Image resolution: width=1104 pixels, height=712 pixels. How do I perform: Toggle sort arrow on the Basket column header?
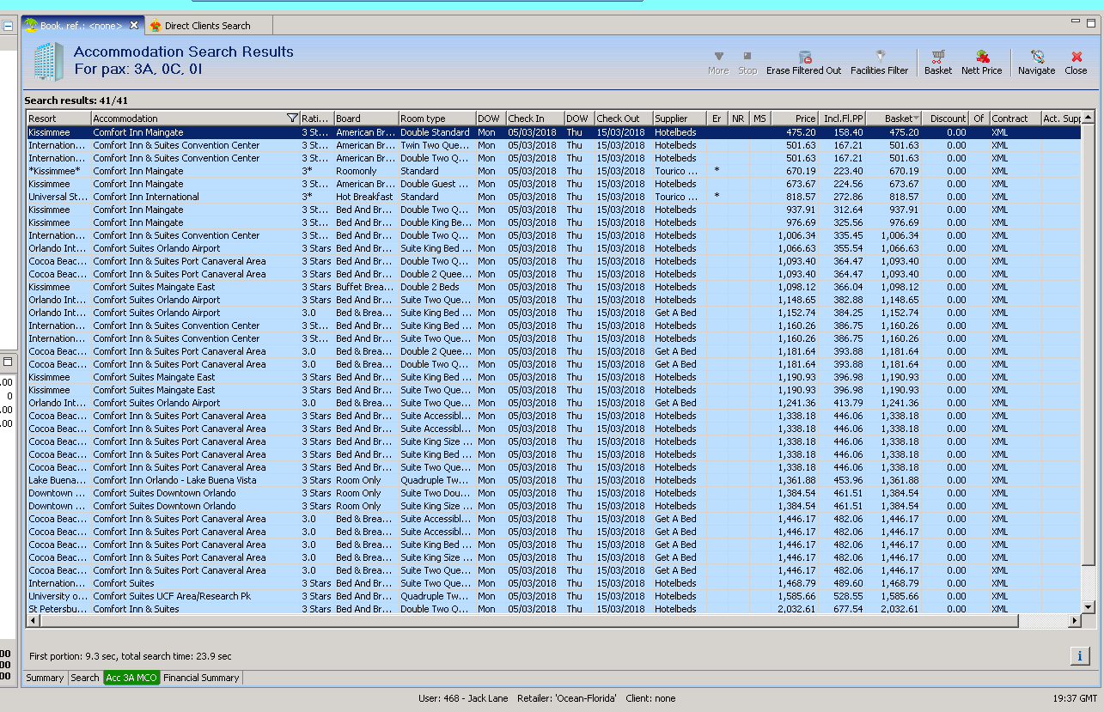tap(917, 119)
